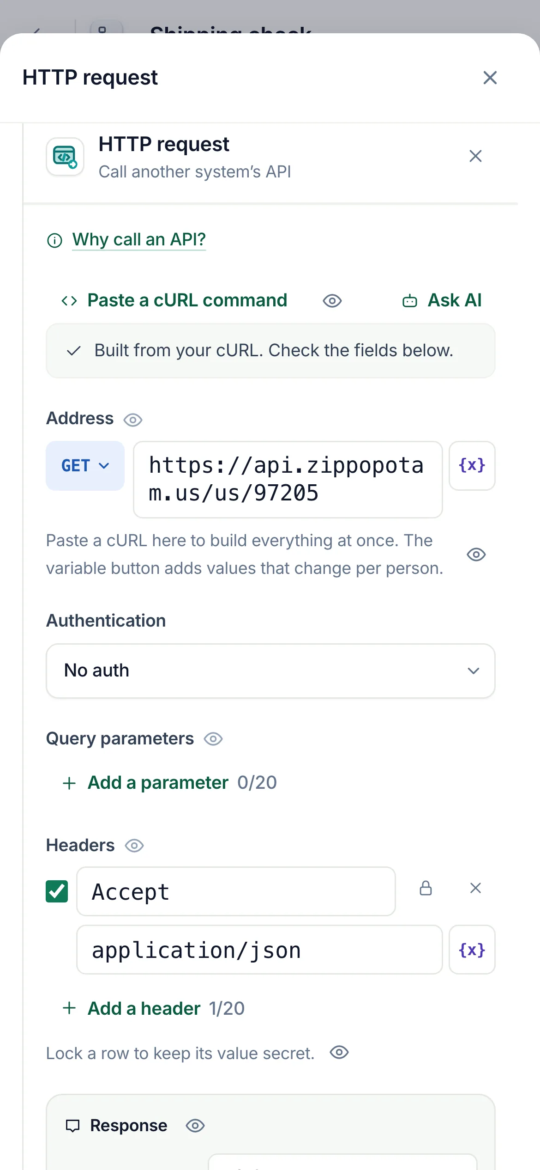Lock the Accept header row

coord(426,888)
